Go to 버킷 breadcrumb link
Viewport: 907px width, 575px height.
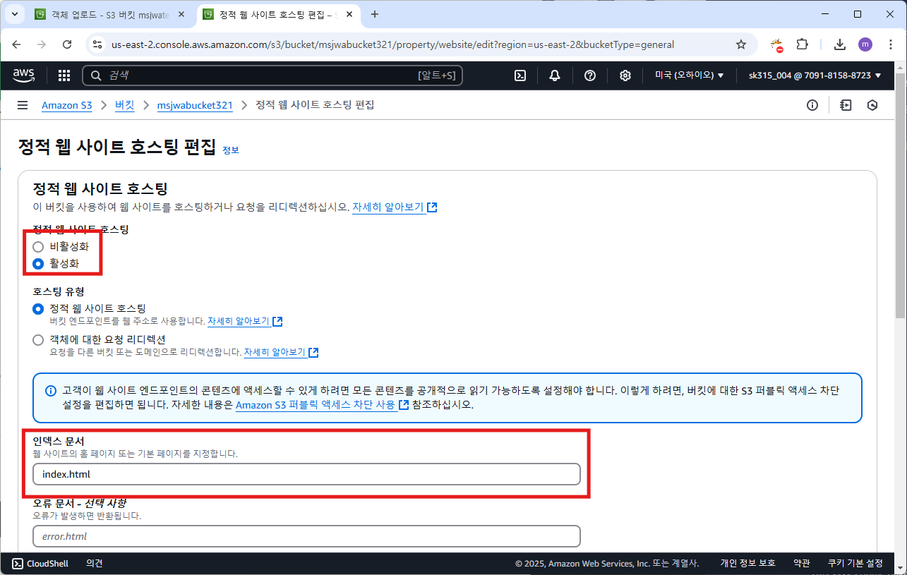pos(124,105)
